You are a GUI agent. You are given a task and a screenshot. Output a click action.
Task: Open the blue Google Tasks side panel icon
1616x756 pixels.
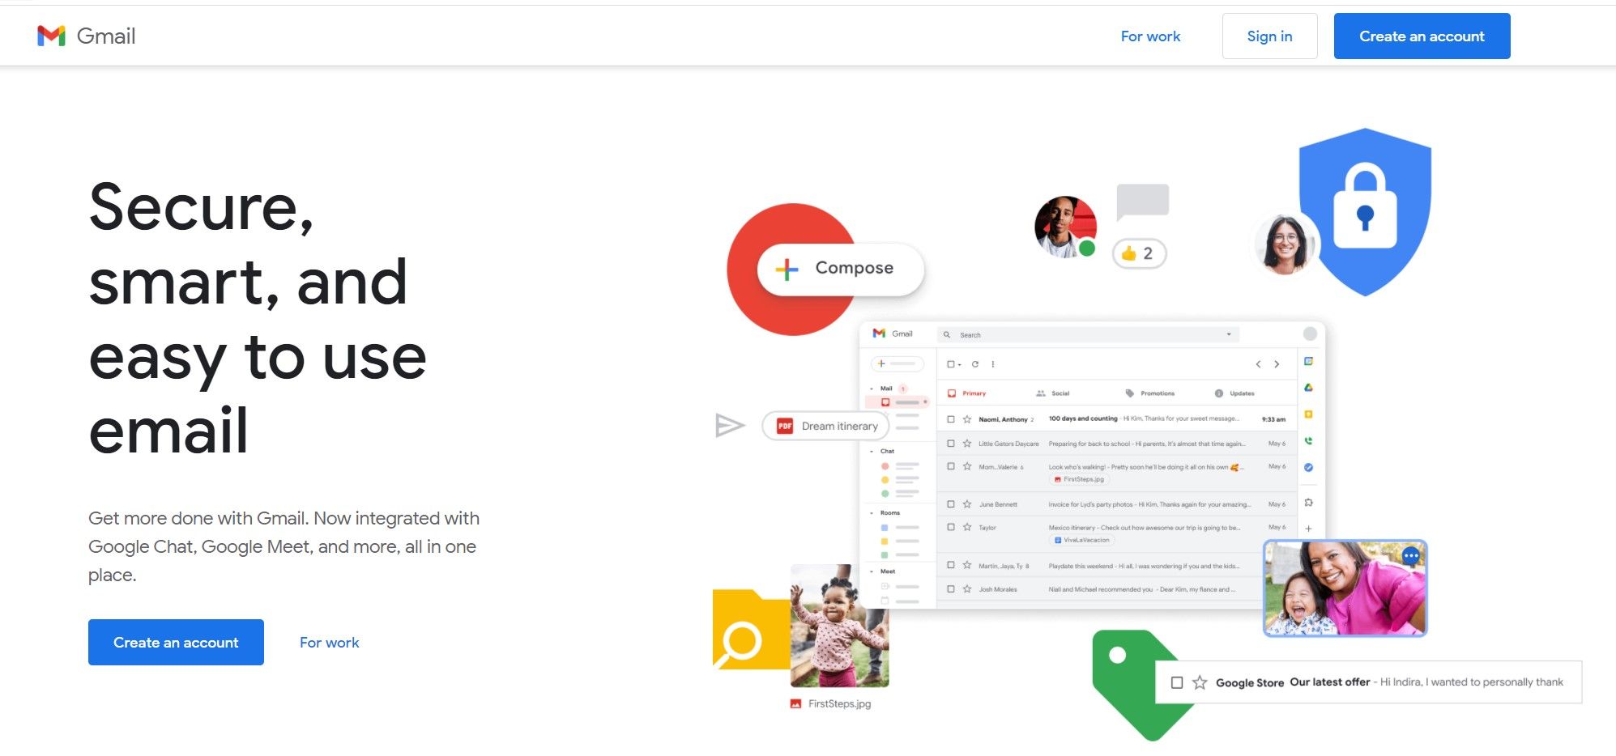[1308, 468]
